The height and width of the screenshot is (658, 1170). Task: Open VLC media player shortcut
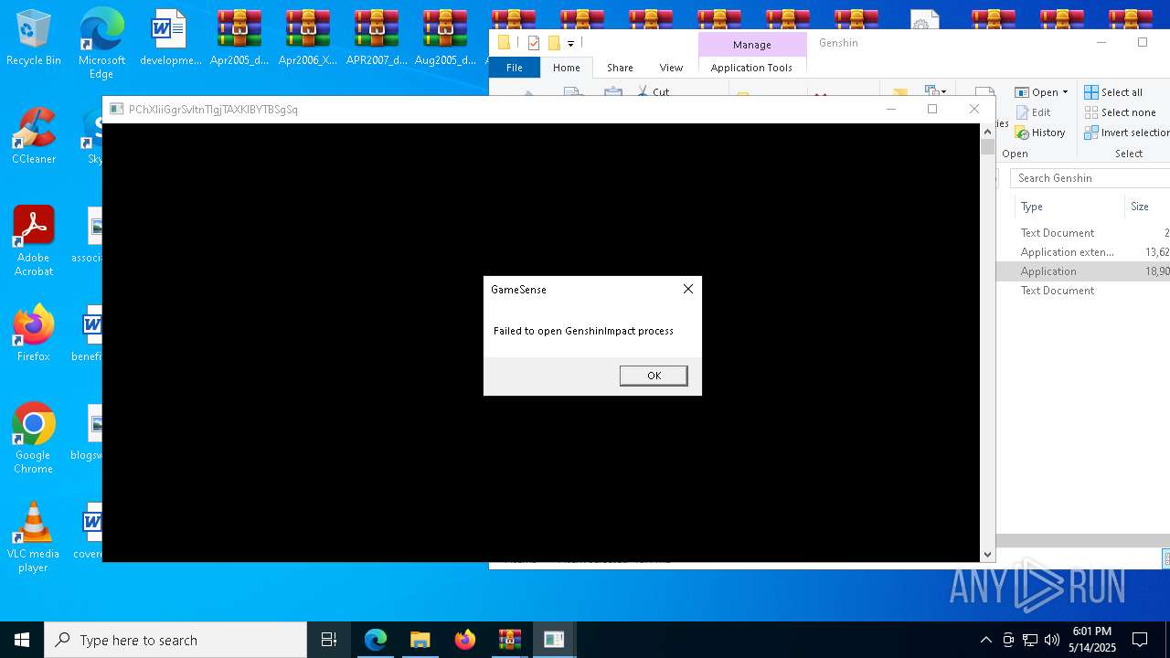(x=34, y=537)
